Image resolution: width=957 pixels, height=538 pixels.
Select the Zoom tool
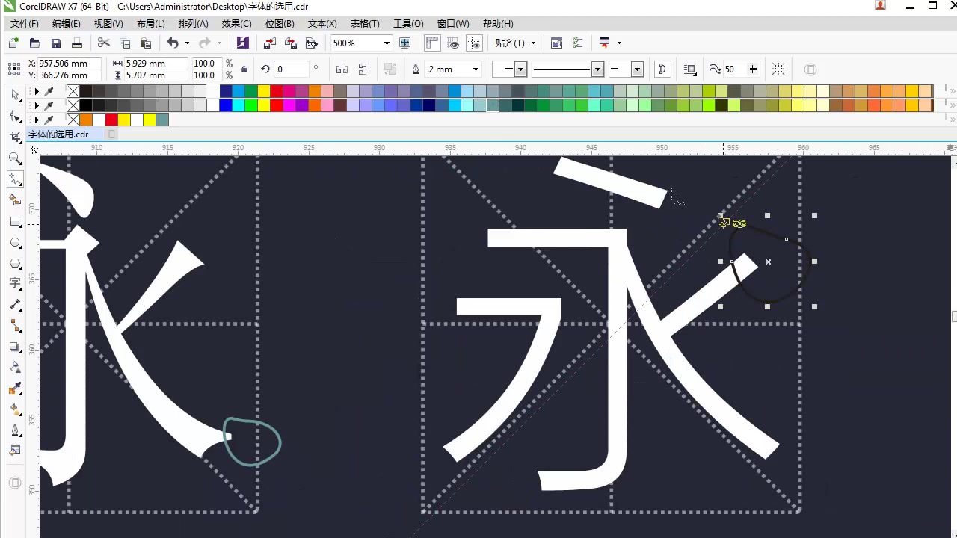[15, 158]
